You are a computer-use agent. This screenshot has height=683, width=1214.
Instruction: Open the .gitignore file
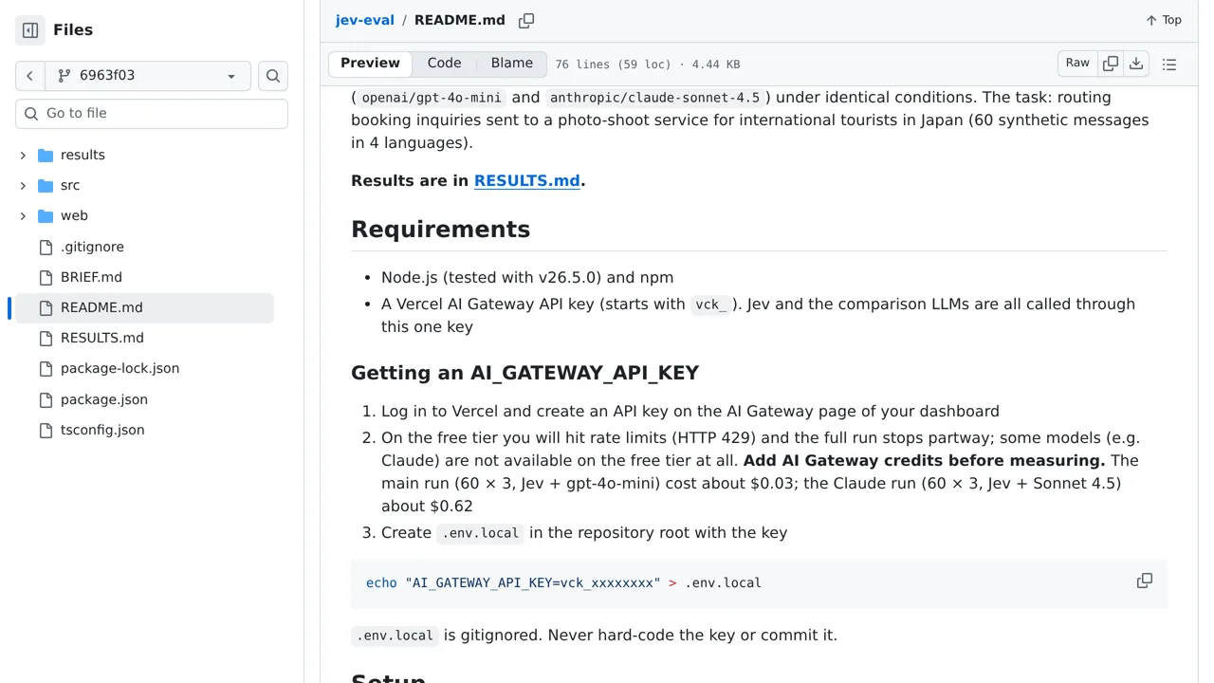coord(92,247)
